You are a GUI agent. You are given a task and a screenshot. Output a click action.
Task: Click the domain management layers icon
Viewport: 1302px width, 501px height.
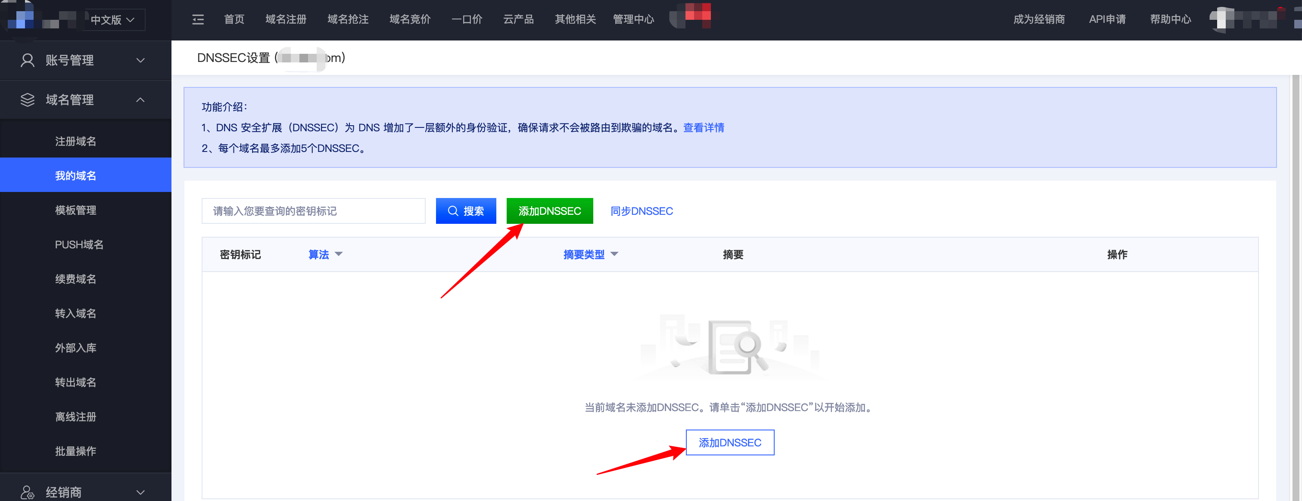tap(27, 100)
